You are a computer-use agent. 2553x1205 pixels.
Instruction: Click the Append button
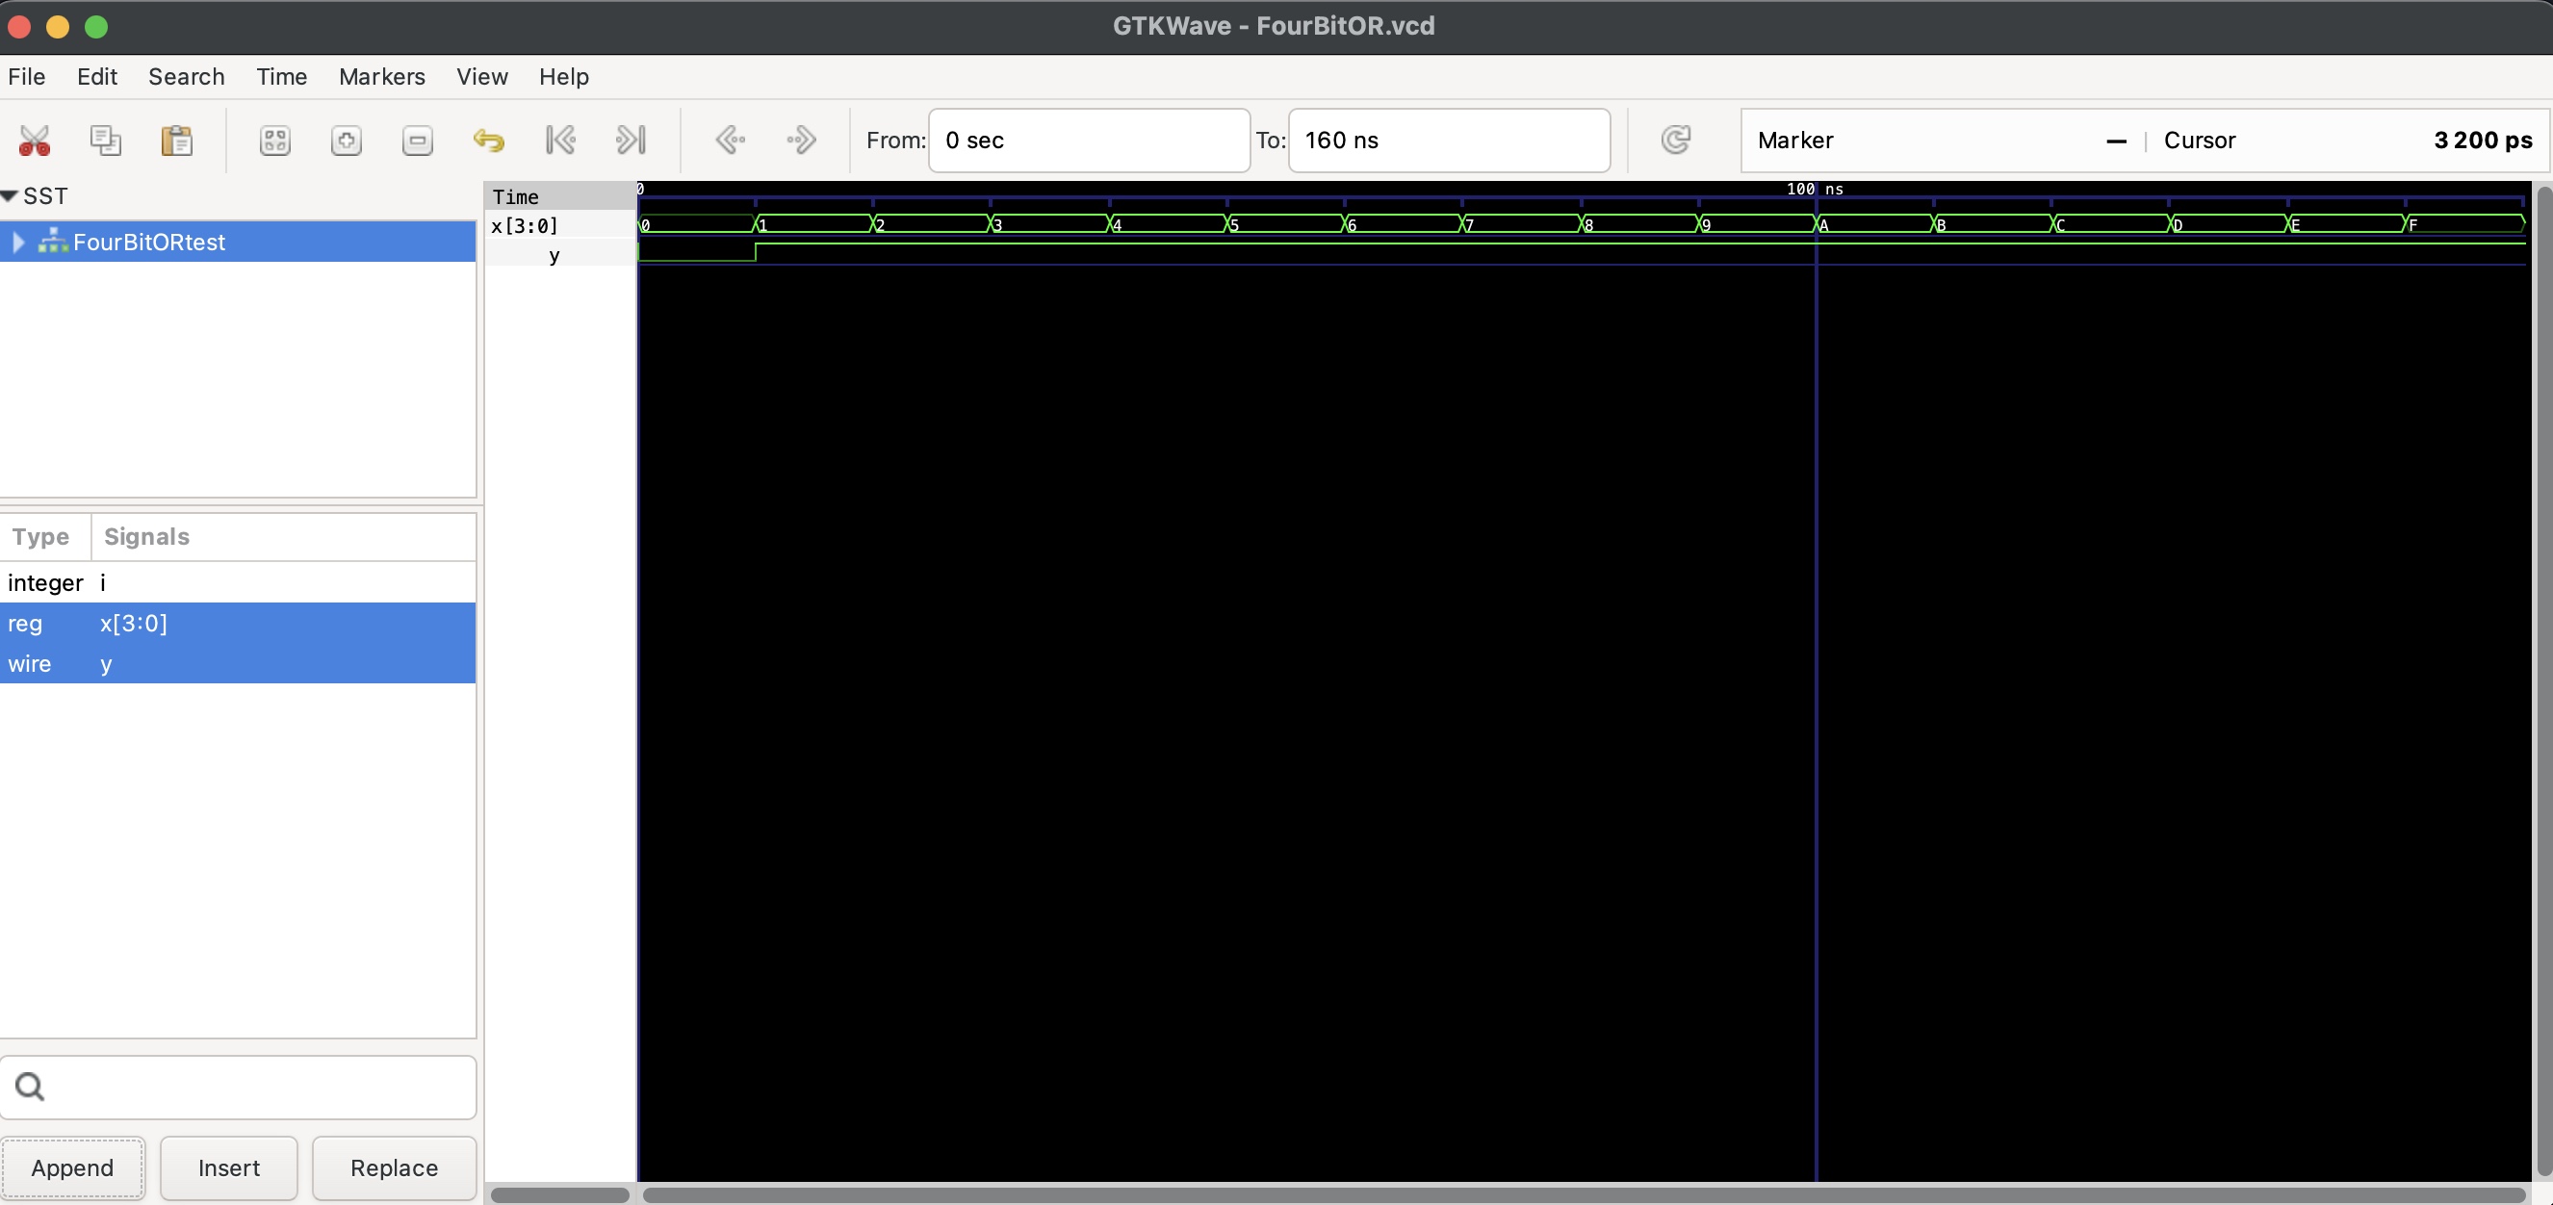coord(72,1167)
